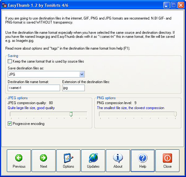
Task: Open the About information button
Action: 118,161
